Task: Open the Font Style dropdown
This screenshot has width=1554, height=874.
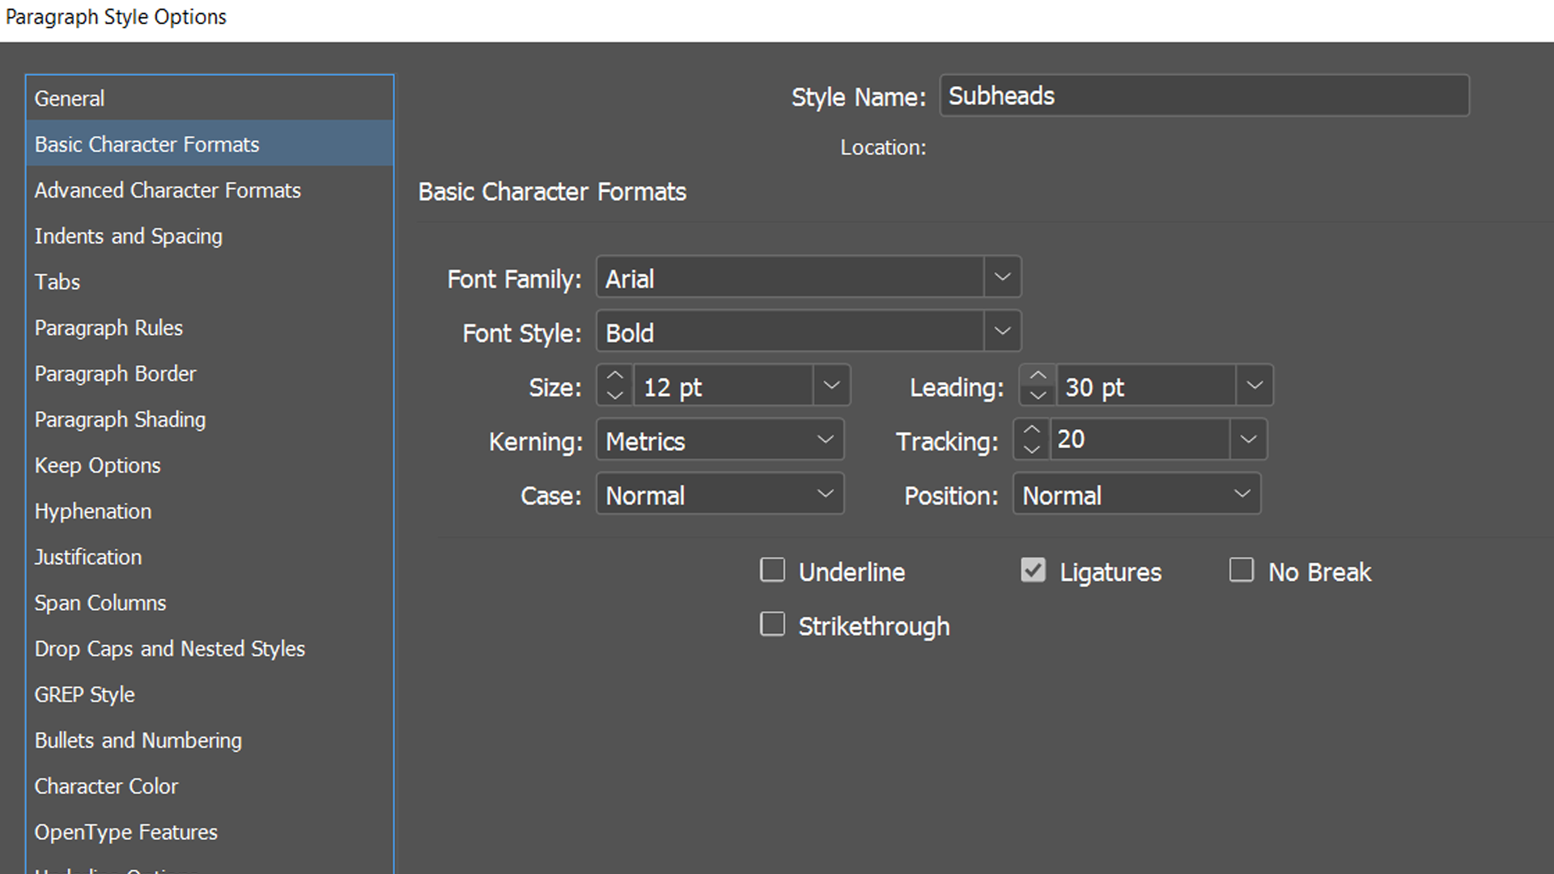Action: tap(1002, 332)
